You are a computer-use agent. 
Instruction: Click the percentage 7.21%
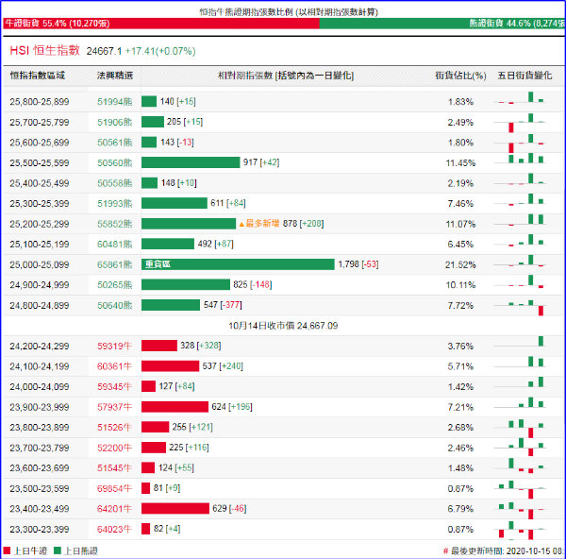460,407
